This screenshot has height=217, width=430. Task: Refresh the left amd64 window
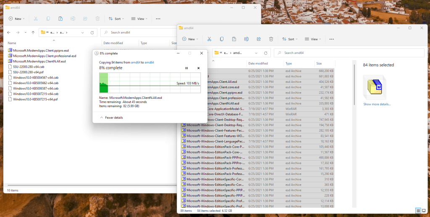[92, 32]
